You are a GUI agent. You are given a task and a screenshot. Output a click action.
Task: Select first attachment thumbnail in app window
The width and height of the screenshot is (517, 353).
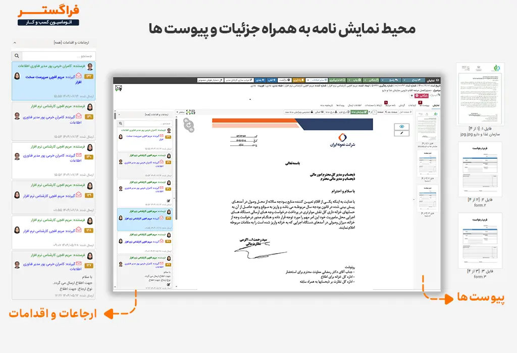[427, 127]
